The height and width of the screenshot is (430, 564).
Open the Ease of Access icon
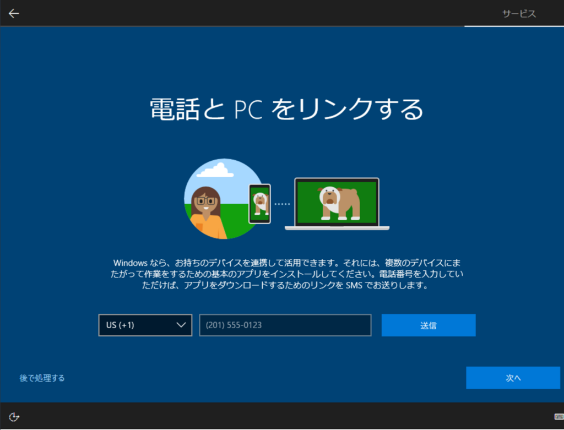click(x=14, y=417)
